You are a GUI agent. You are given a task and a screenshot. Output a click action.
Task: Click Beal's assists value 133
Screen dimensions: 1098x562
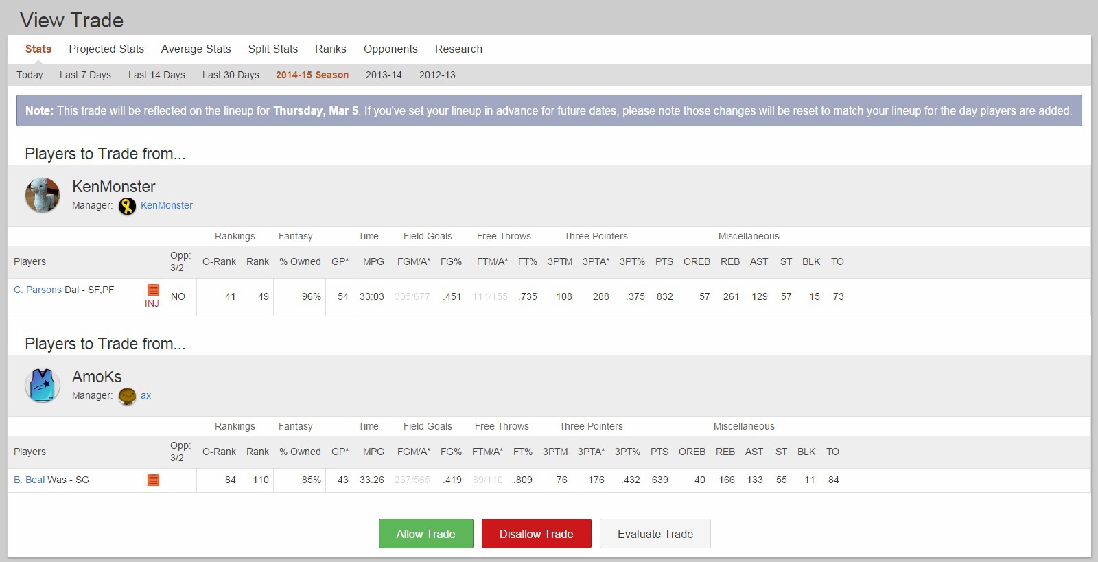pos(755,480)
